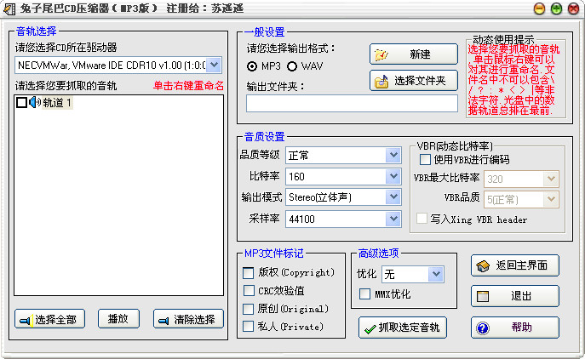The image size is (585, 359).
Task: Click the green maximize button in title bar
Action: pos(556,9)
